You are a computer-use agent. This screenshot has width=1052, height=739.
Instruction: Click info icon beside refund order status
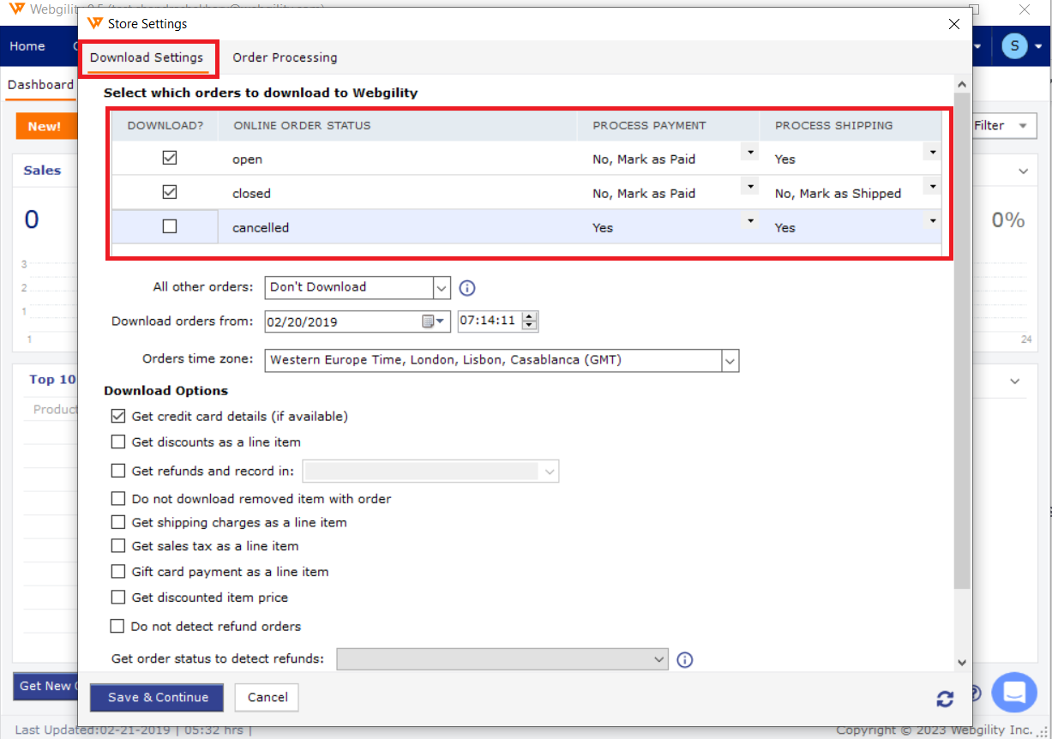684,659
